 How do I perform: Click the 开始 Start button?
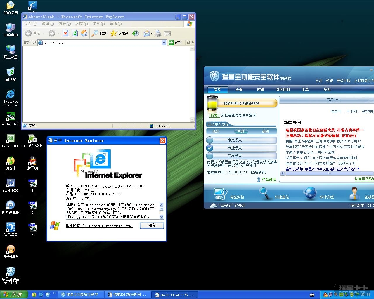[14, 295]
